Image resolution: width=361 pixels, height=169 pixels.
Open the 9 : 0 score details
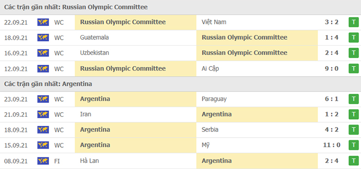point(331,68)
